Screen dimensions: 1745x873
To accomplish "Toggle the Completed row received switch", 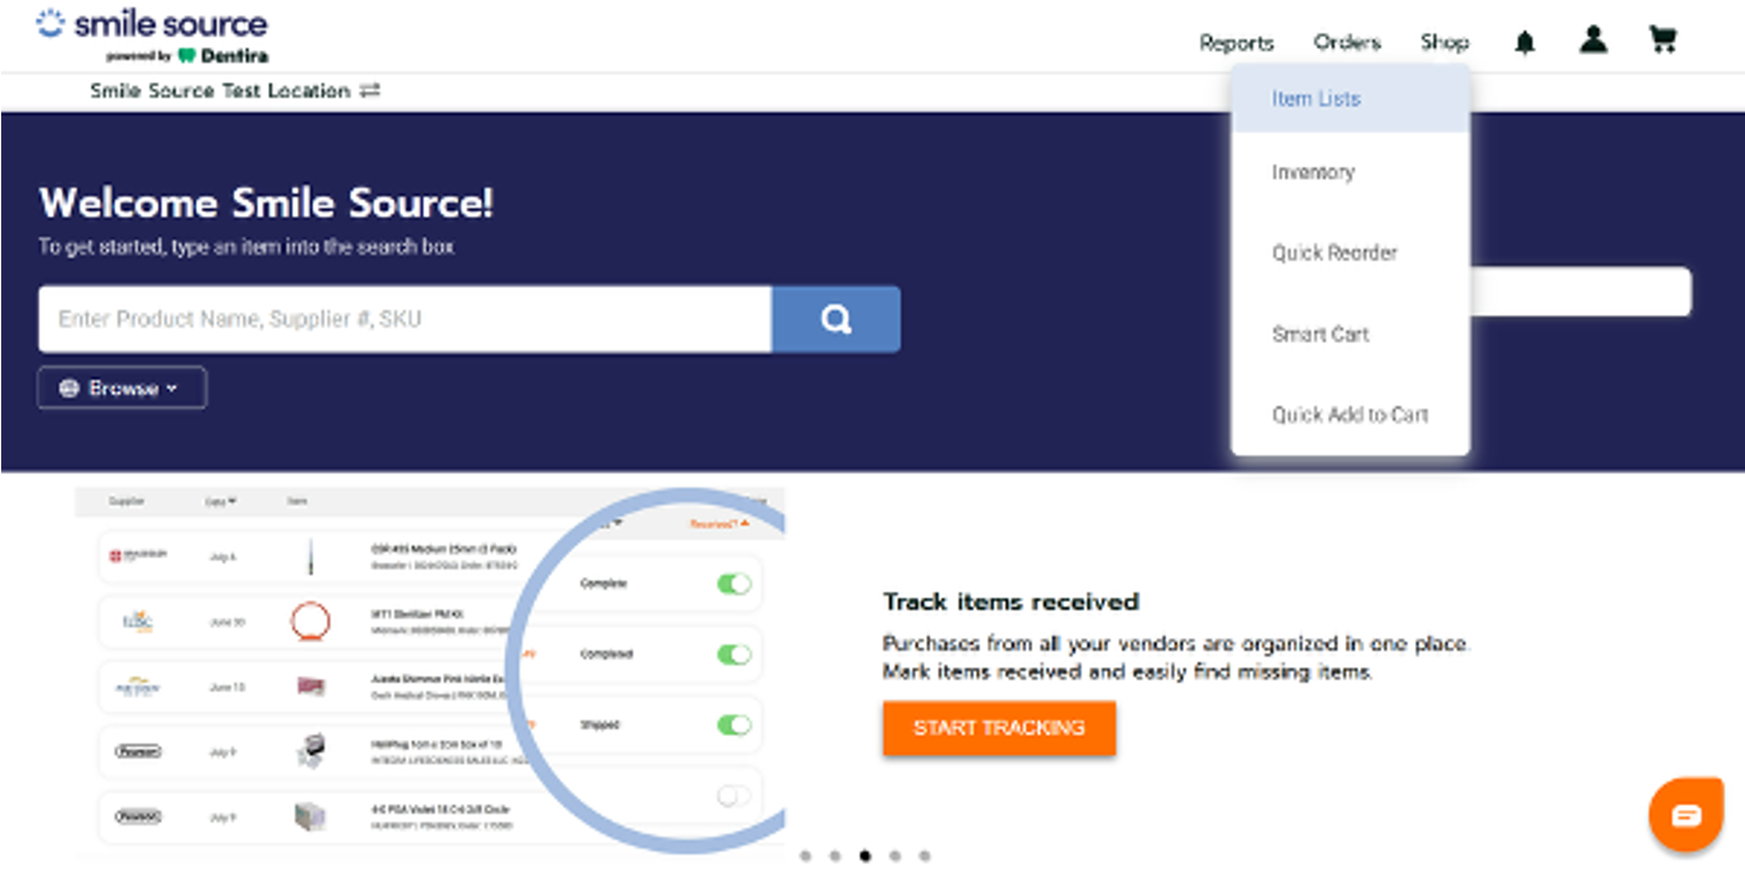I will [x=734, y=654].
